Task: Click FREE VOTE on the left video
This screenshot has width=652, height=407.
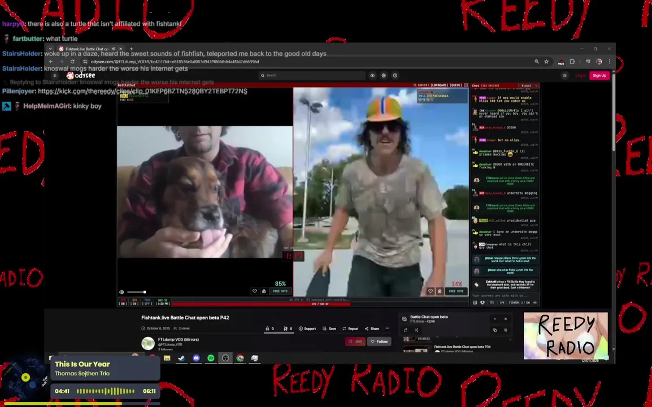Action: coord(280,291)
